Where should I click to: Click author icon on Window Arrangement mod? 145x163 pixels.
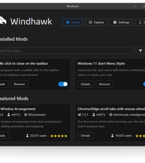pyautogui.click(x=9, y=115)
